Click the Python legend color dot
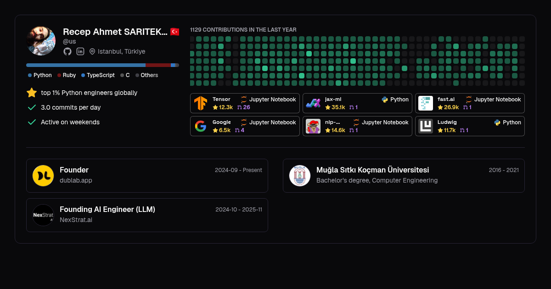Screen dimensions: 551x289 [x=30, y=75]
